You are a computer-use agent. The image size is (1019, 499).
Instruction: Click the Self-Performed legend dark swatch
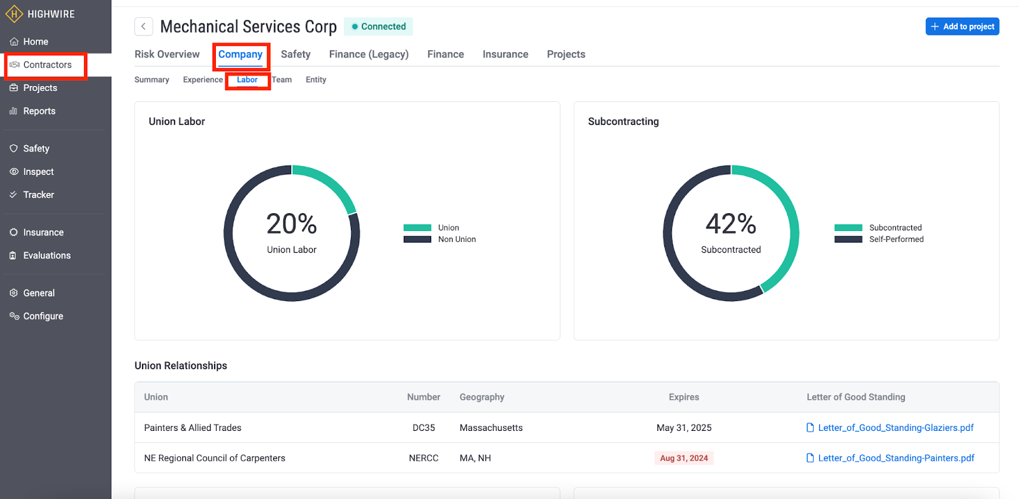(x=848, y=239)
